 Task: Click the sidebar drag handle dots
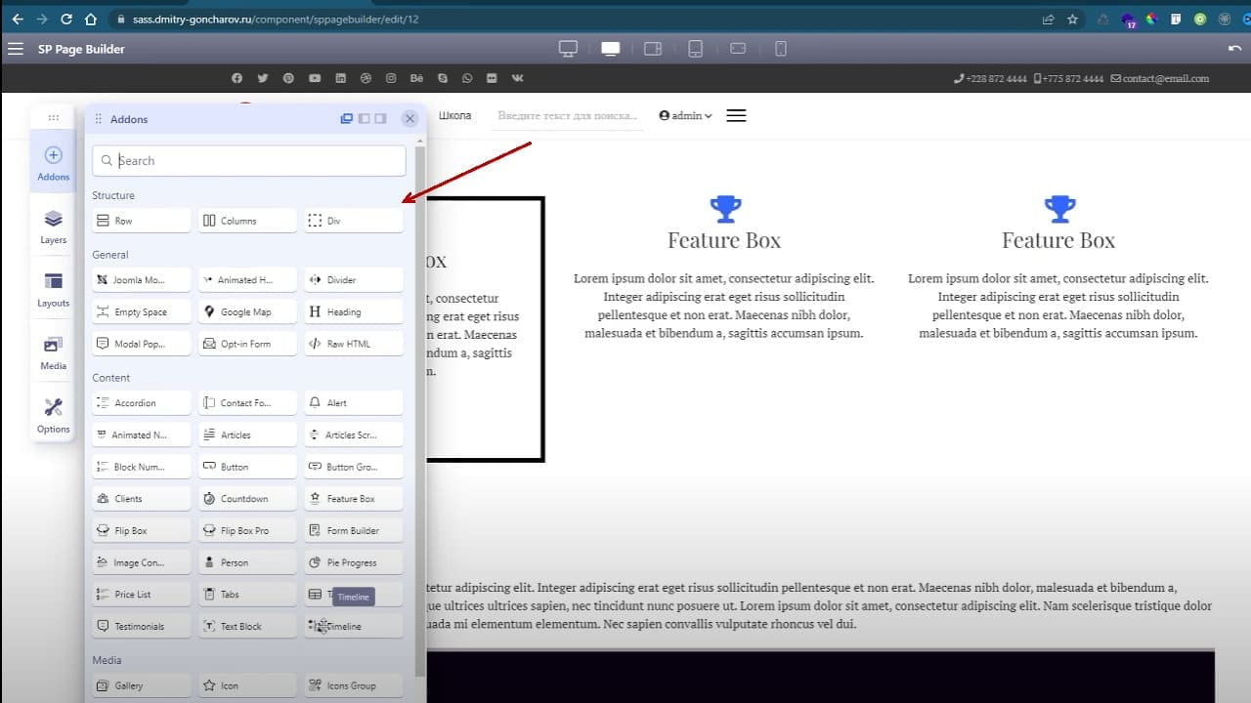(x=54, y=117)
